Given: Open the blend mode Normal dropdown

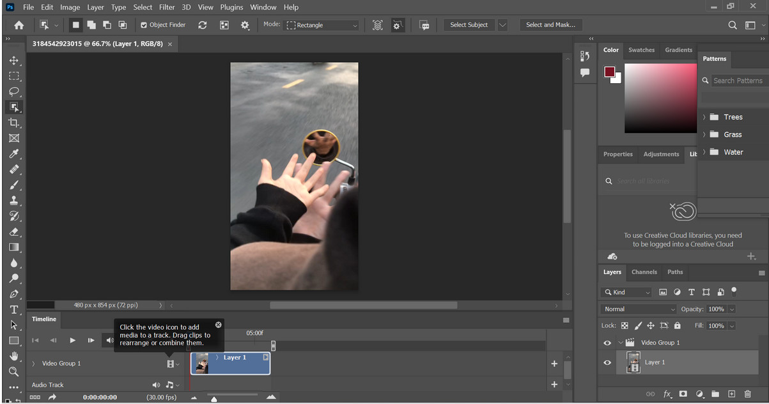Looking at the screenshot, I should pyautogui.click(x=638, y=309).
